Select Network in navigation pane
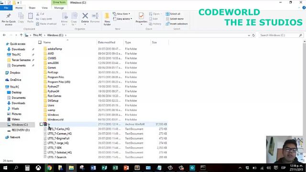This screenshot has height=172, width=306. [x=13, y=137]
